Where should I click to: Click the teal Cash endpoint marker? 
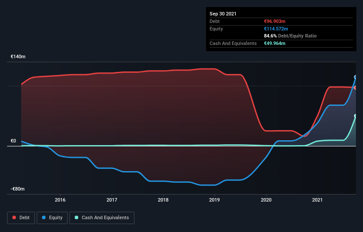coord(355,116)
